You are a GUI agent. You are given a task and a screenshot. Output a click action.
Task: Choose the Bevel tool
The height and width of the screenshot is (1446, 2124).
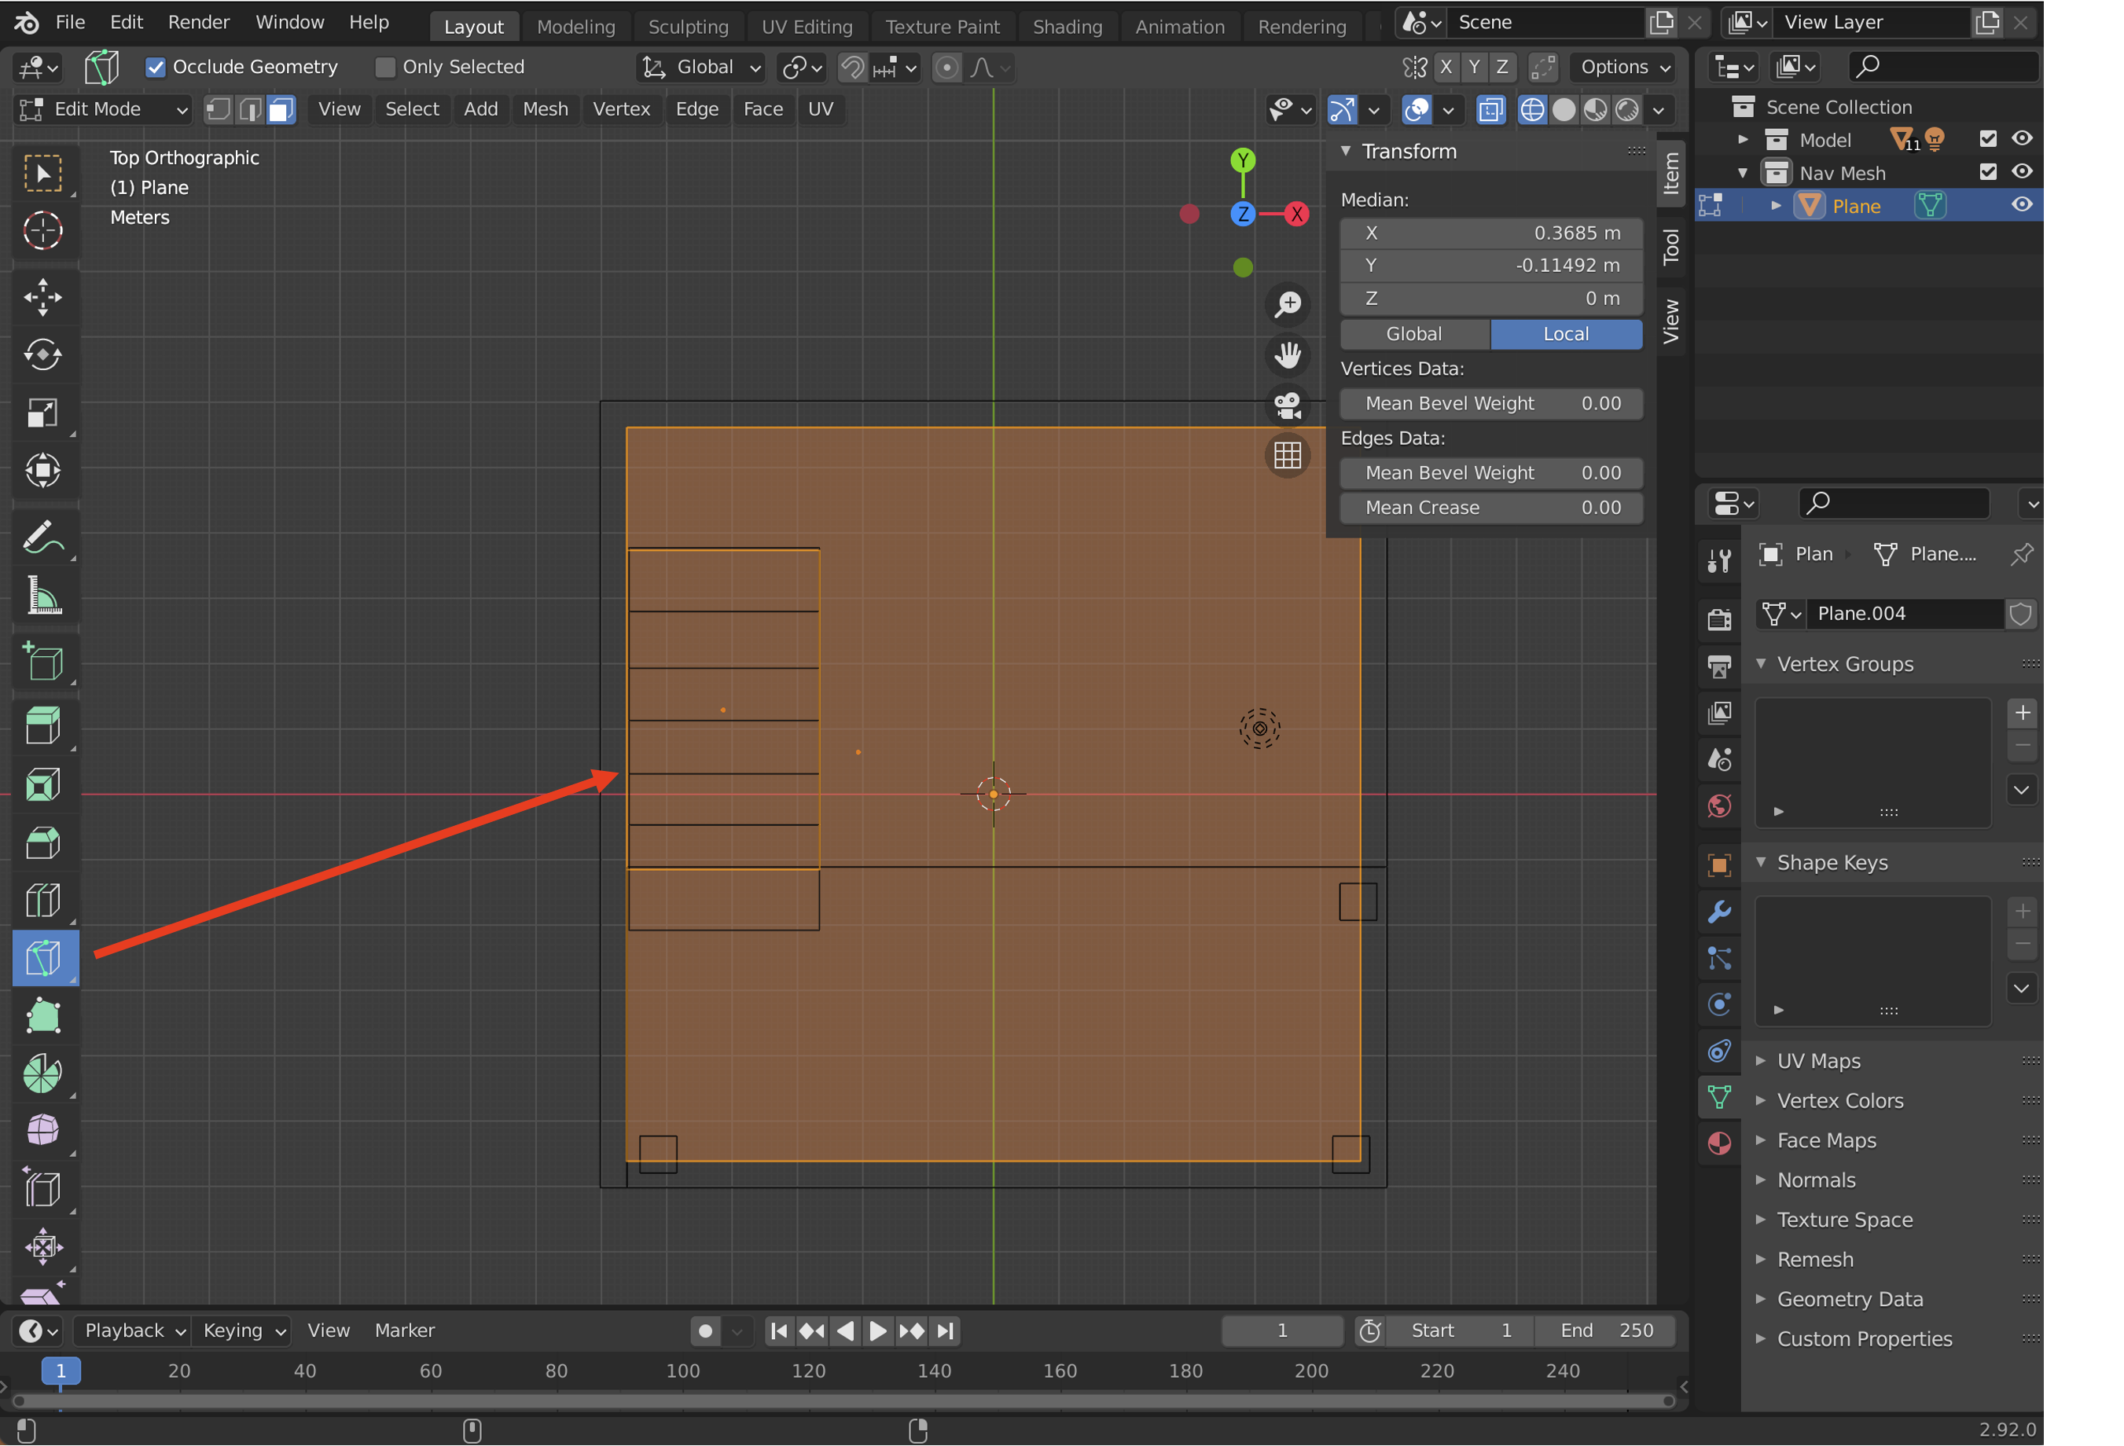[x=43, y=842]
